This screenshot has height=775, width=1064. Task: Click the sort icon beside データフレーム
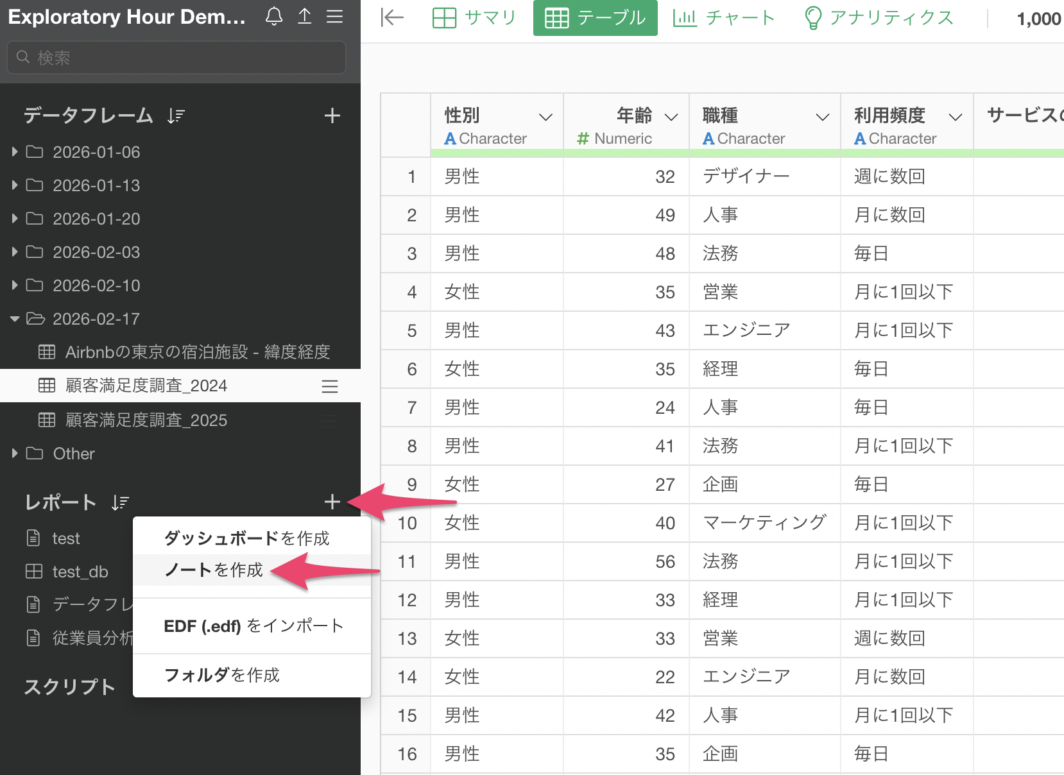(176, 116)
